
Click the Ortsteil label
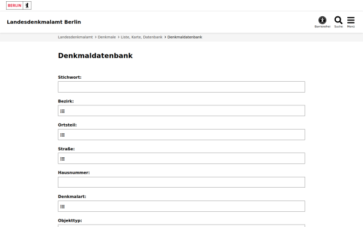tap(67, 125)
